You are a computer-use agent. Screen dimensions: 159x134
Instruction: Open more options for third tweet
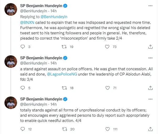click(x=150, y=99)
